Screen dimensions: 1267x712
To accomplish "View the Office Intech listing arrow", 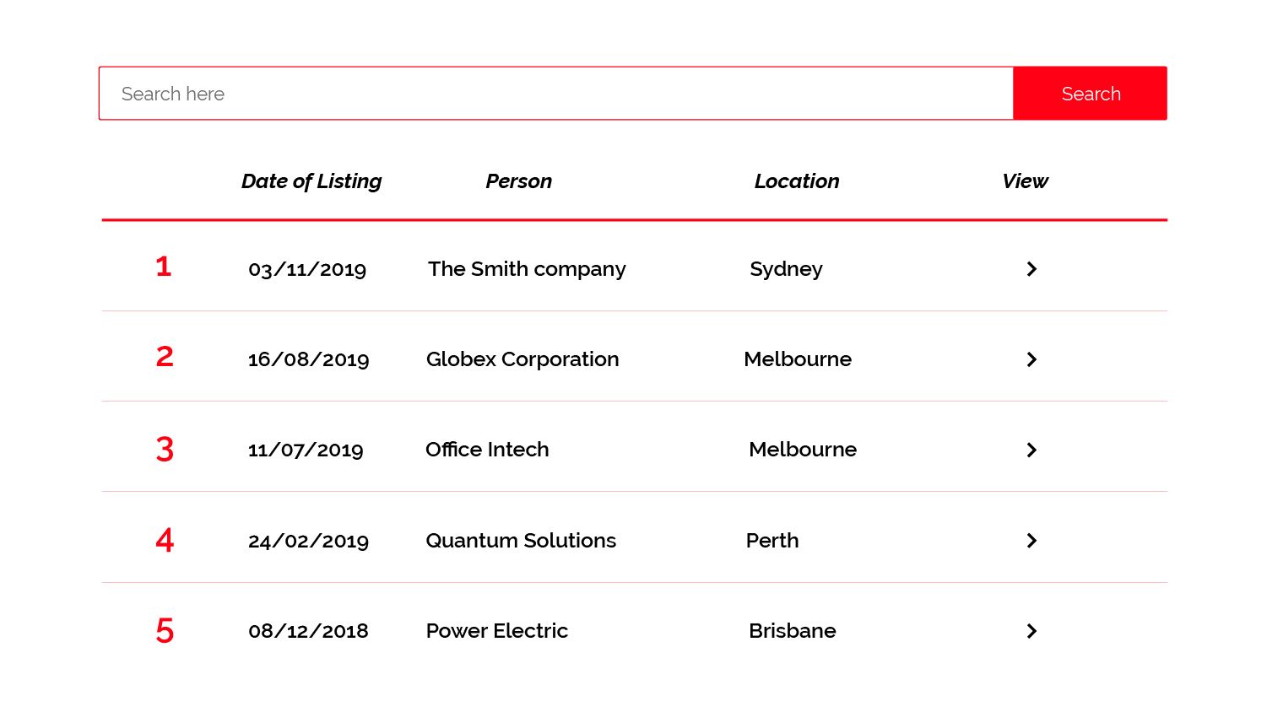I will coord(1031,450).
